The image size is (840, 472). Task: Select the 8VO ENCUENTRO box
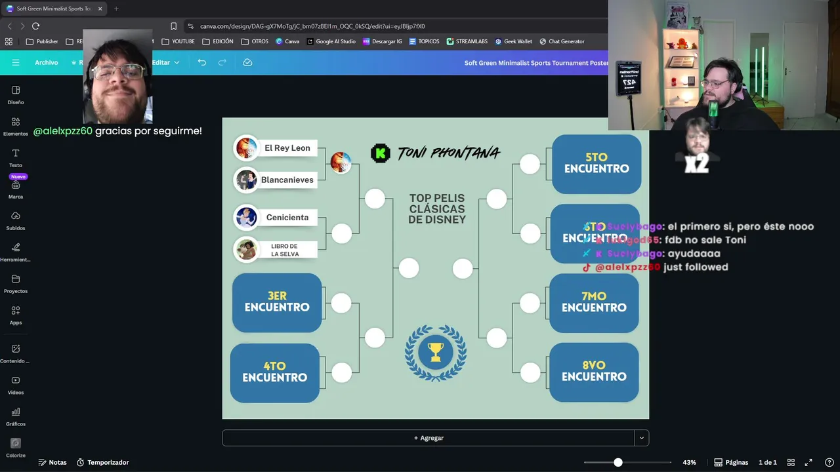(x=594, y=372)
